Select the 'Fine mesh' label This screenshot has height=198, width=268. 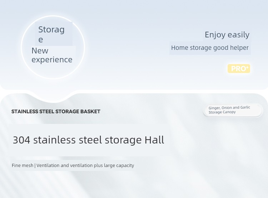pyautogui.click(x=23, y=166)
